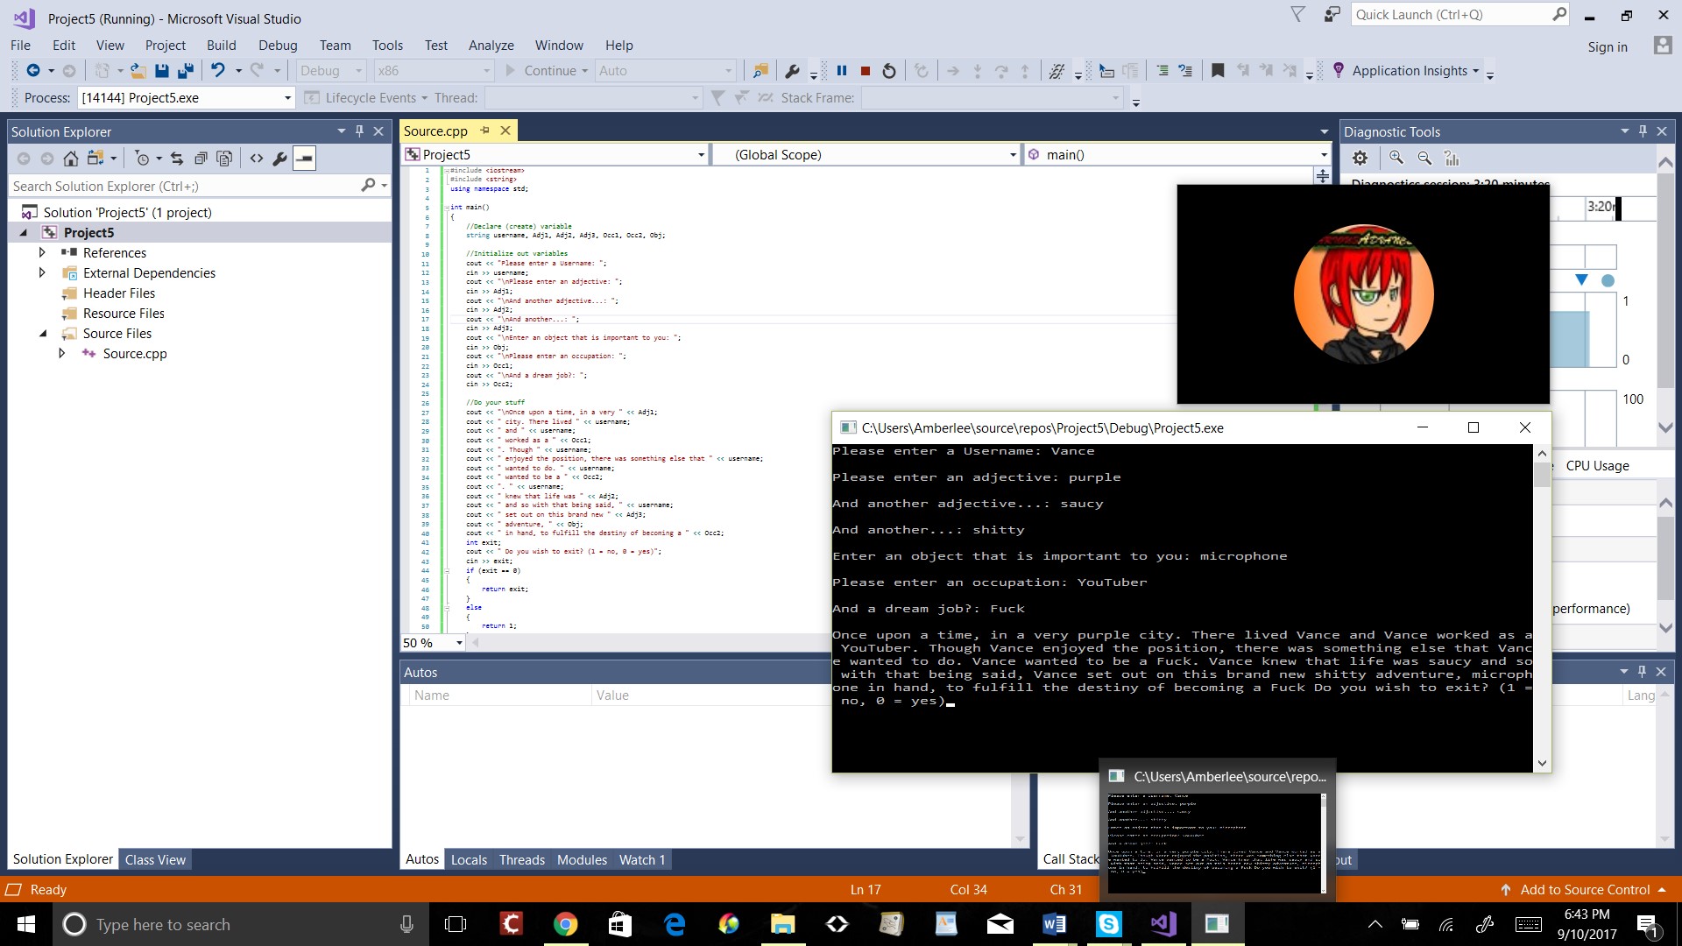Open the Tools menu
Viewport: 1682px width, 946px height.
click(387, 46)
